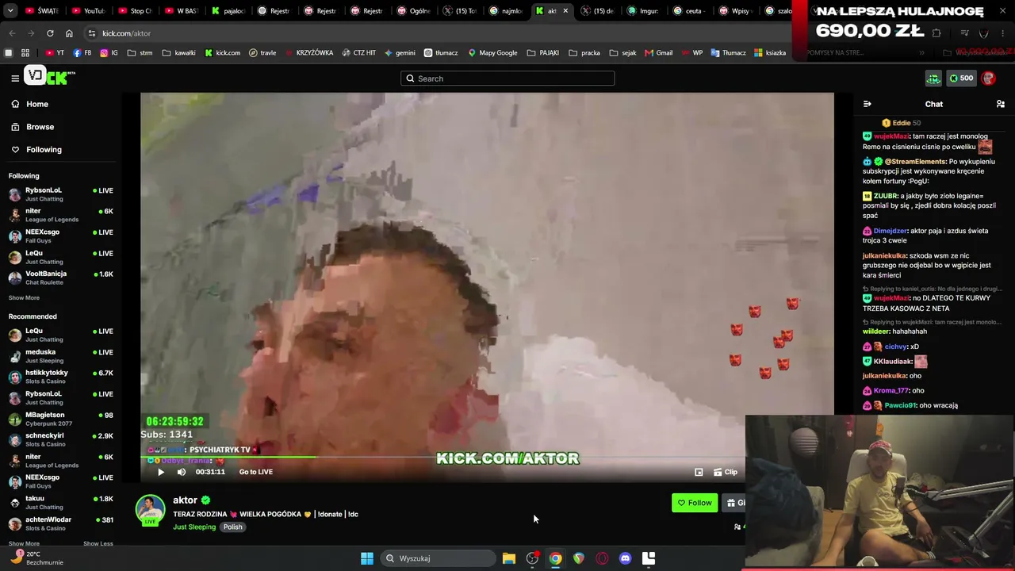Screen dimensions: 1015x571
Task: Open VooltBanicja Chat Roulette channel
Action: coord(61,278)
